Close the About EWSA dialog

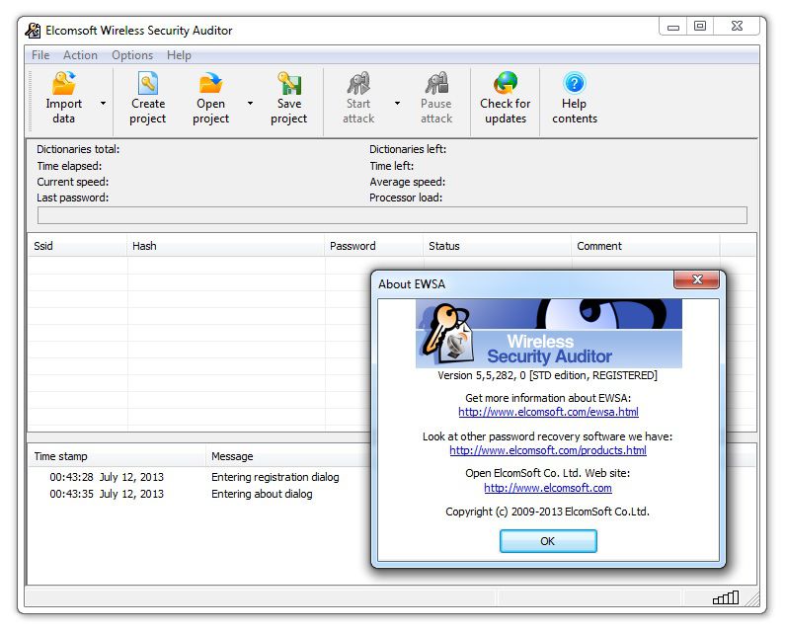697,279
